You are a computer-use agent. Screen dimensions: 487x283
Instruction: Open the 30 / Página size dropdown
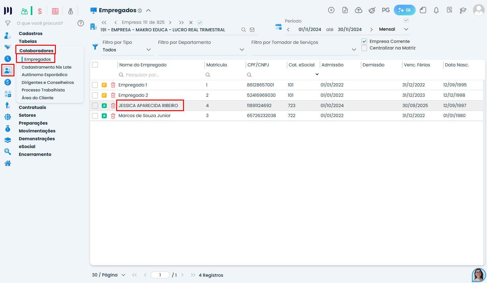109,275
